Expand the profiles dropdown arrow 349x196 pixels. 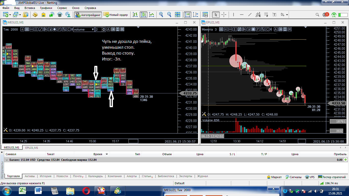pyautogui.click(x=20, y=15)
